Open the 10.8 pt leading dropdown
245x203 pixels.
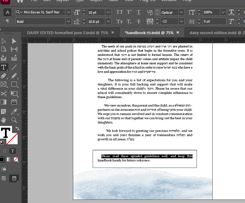tap(108, 21)
